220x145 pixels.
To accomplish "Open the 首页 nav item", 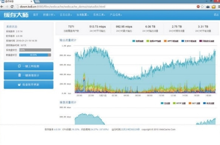I will (x=36, y=15).
